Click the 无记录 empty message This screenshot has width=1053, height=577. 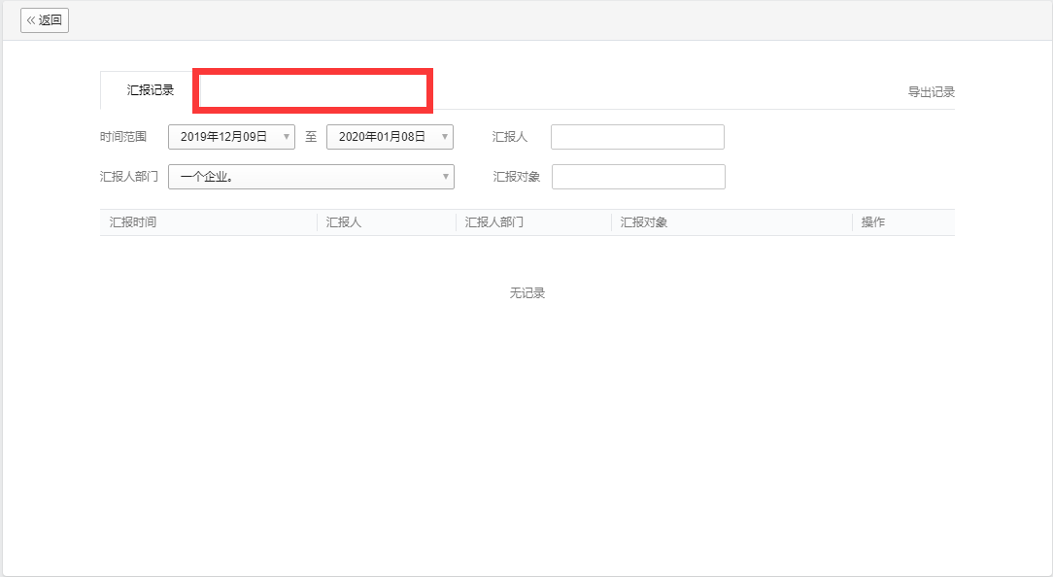[x=527, y=292]
